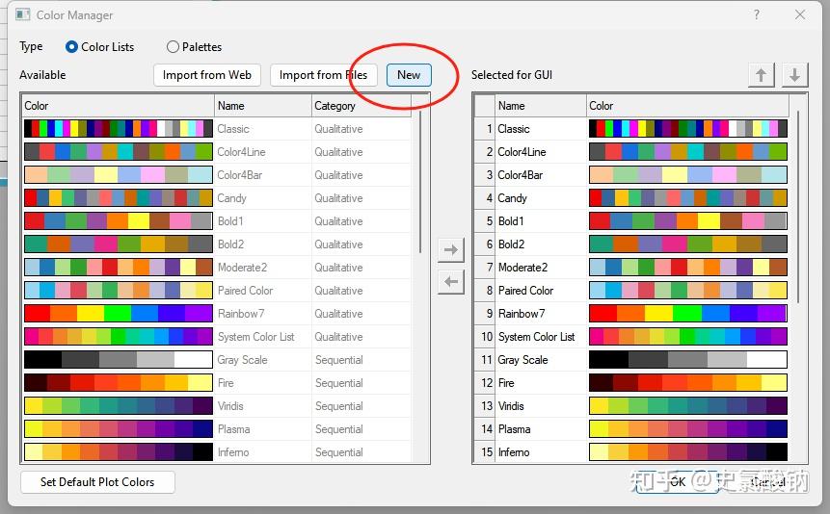The image size is (830, 514).
Task: Select Color4Bar color strip in Available list
Action: tap(118, 174)
